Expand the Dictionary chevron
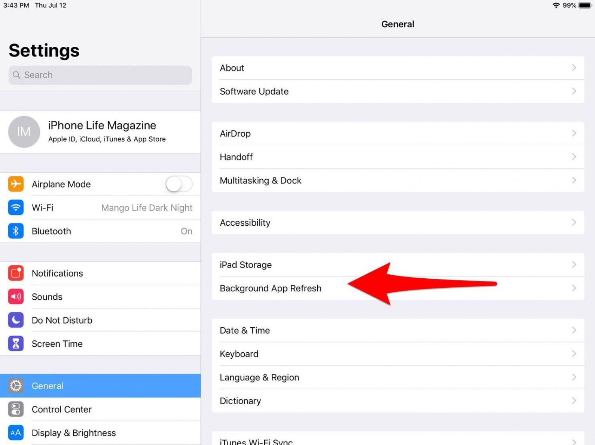The width and height of the screenshot is (595, 445). pyautogui.click(x=574, y=401)
